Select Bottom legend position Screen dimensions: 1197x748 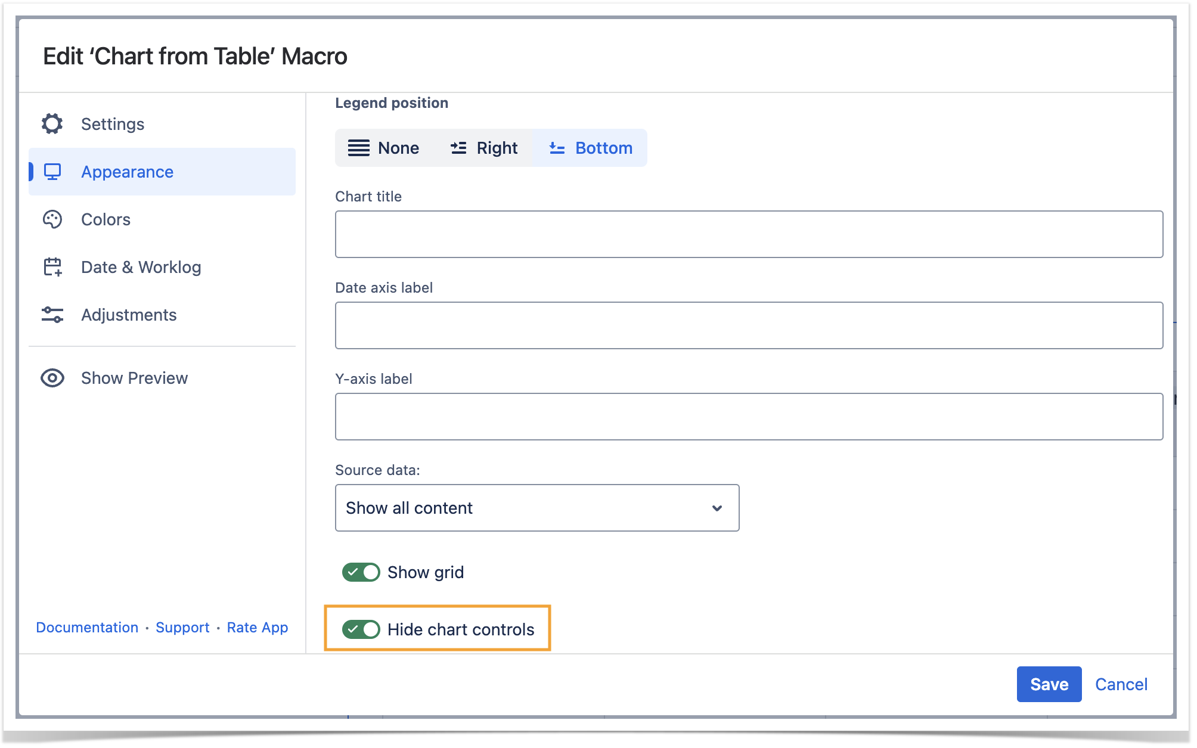(590, 148)
